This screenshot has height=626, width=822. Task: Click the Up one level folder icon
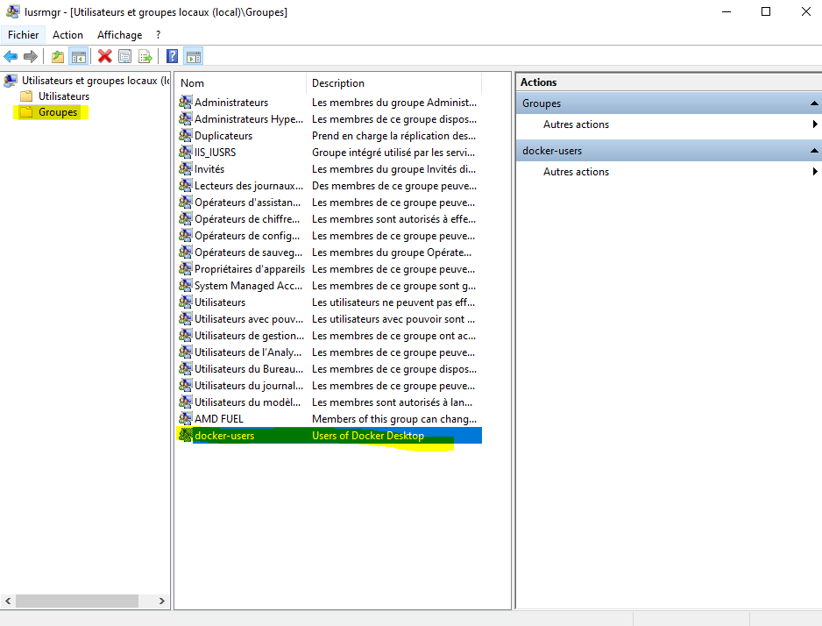point(58,56)
